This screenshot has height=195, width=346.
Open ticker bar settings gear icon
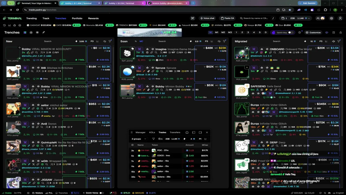20,25
